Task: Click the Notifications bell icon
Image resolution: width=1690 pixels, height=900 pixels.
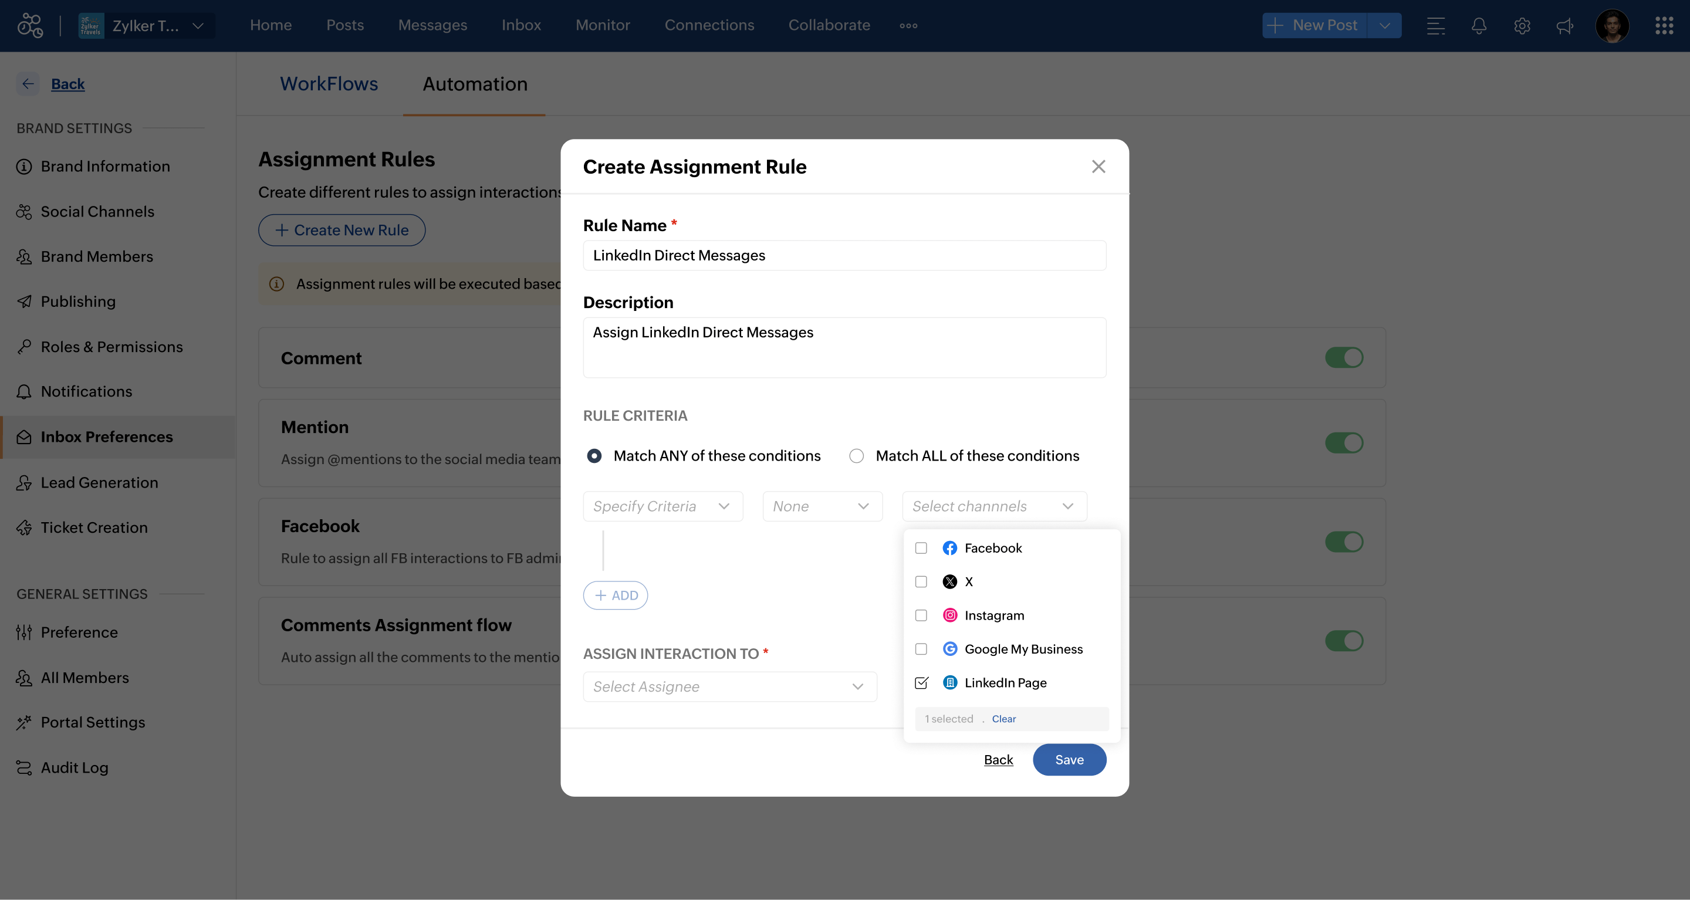Action: pos(1478,25)
